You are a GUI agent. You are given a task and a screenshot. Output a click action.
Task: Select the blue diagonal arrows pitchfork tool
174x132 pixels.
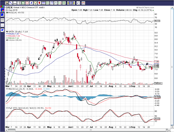52,3
